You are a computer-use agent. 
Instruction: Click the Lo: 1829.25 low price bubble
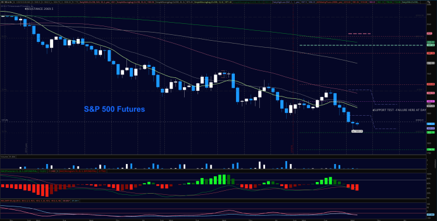pyautogui.click(x=357, y=131)
